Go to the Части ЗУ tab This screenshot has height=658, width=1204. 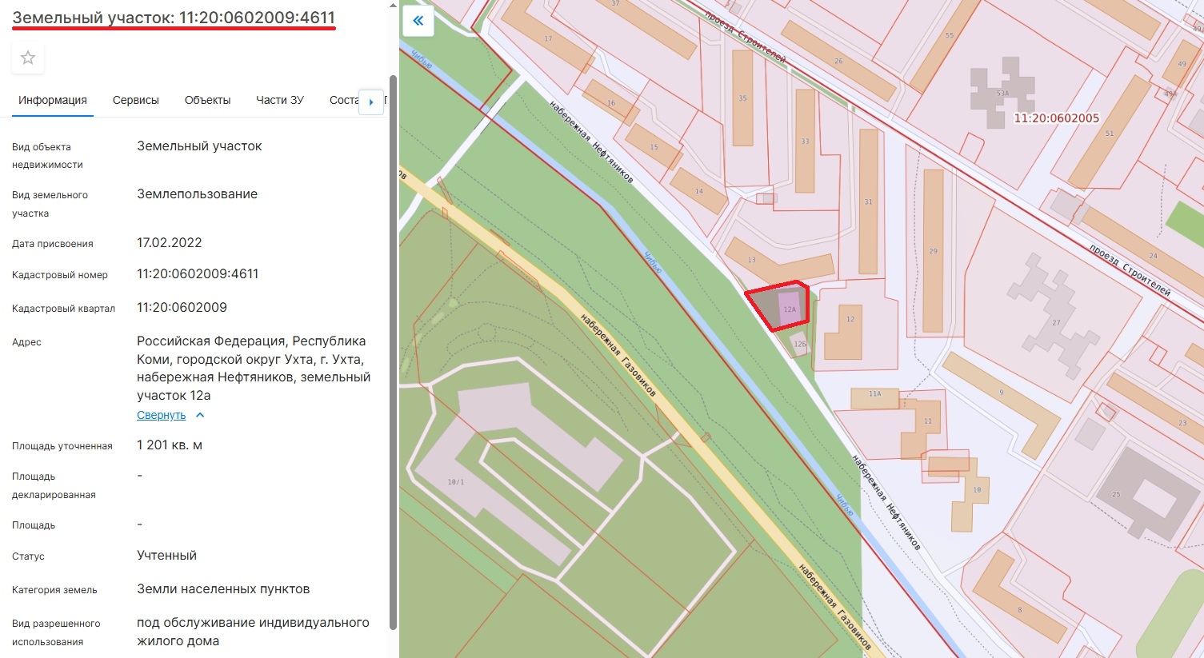[279, 100]
